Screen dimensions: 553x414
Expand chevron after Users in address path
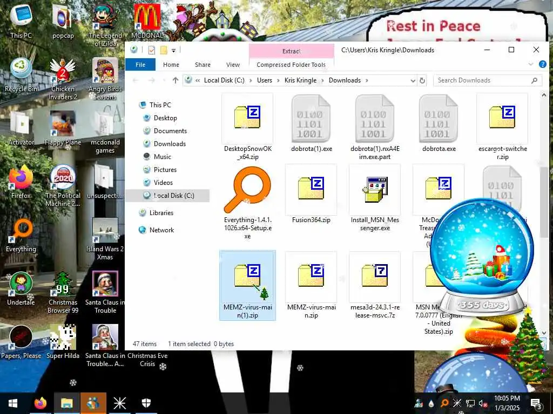278,80
